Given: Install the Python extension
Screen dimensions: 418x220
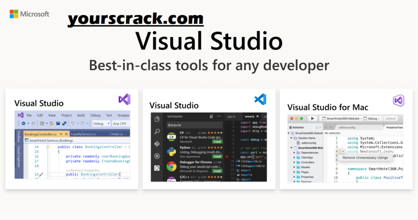Looking at the screenshot, I should [217, 157].
